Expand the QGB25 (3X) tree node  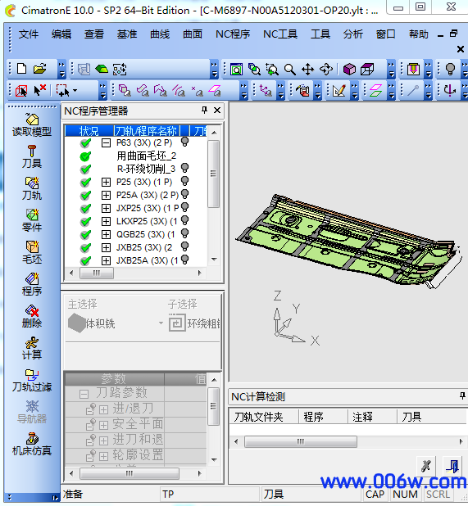[106, 235]
